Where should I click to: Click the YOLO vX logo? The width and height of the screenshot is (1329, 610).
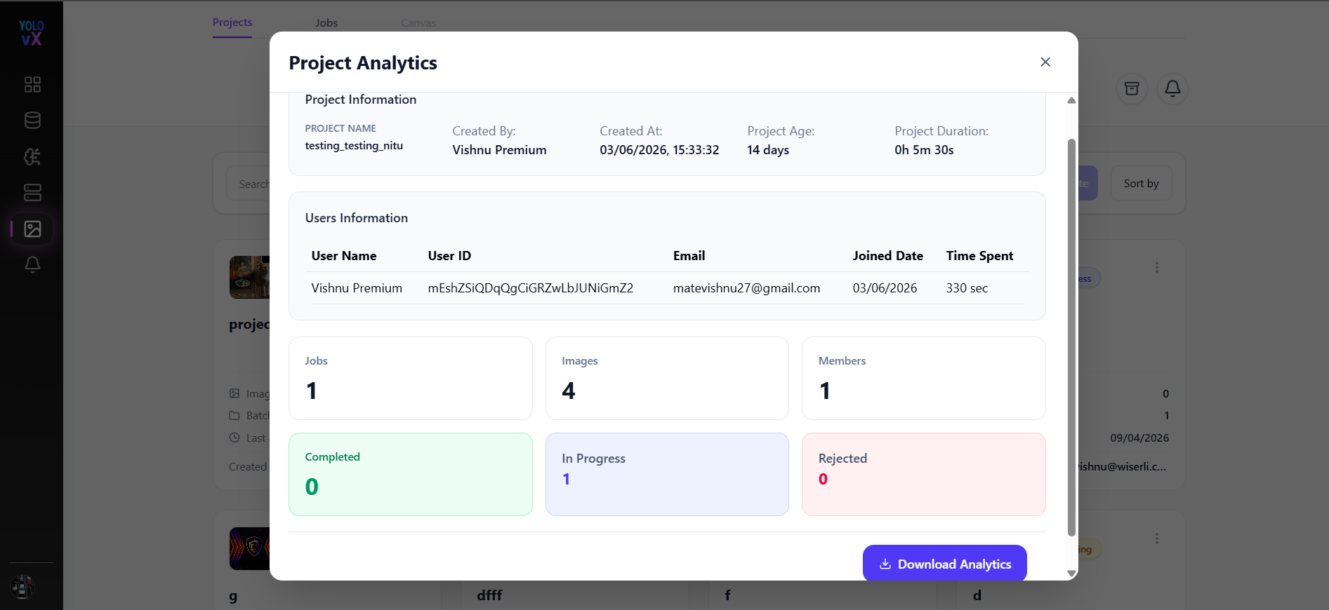click(32, 33)
